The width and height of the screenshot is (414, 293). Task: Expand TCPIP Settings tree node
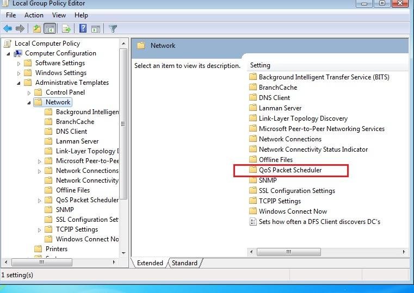click(x=39, y=230)
